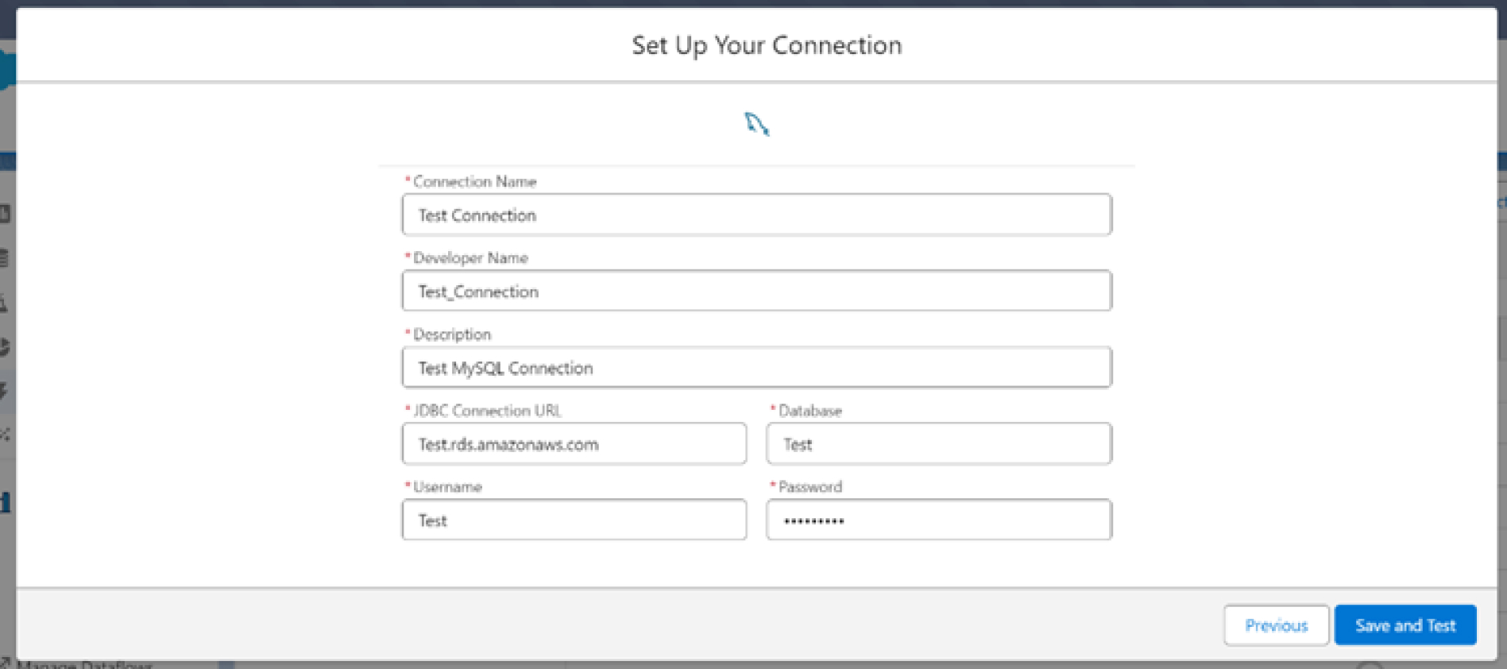Click the Developer Name label

click(470, 257)
